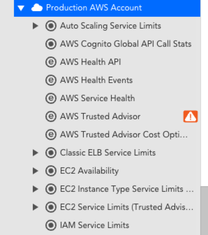Expand Classic ELB Service Limits
208x235 pixels.
click(x=35, y=153)
